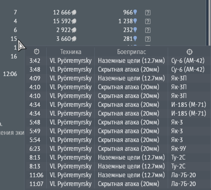The width and height of the screenshot is (211, 190).
Task: Click the 4:09 time cell
Action: tap(35, 78)
